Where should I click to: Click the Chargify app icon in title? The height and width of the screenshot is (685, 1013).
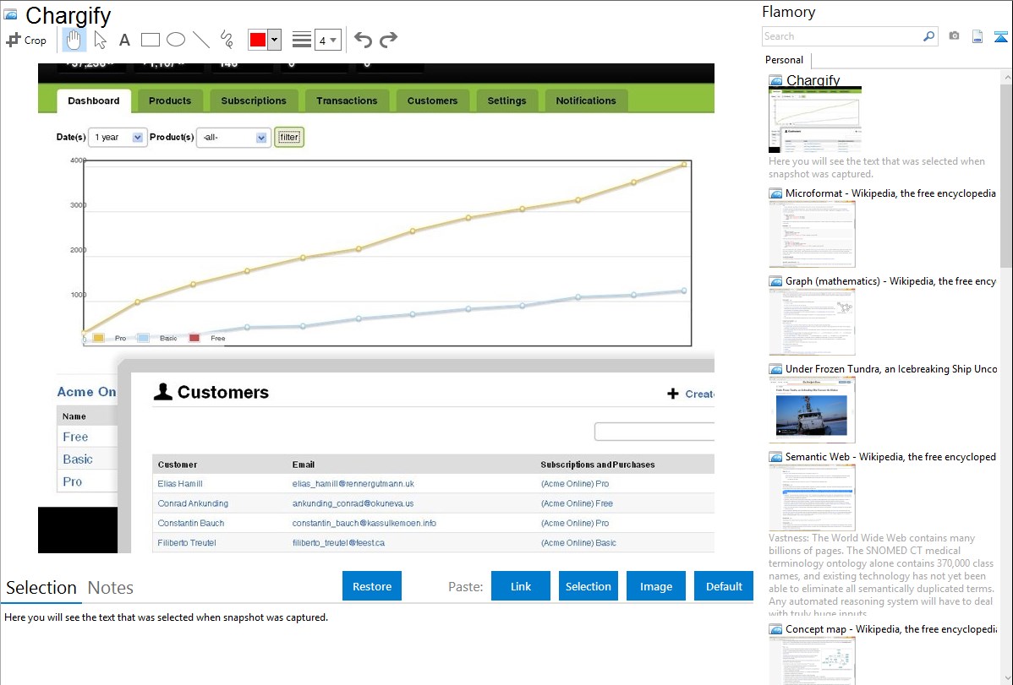click(10, 14)
